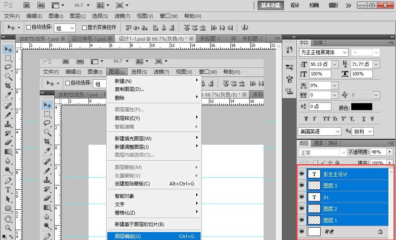Apply underline style in Character panel
The image size is (396, 240).
click(363, 119)
